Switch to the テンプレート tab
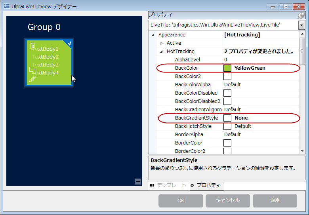This screenshot has width=309, height=215. tap(169, 185)
